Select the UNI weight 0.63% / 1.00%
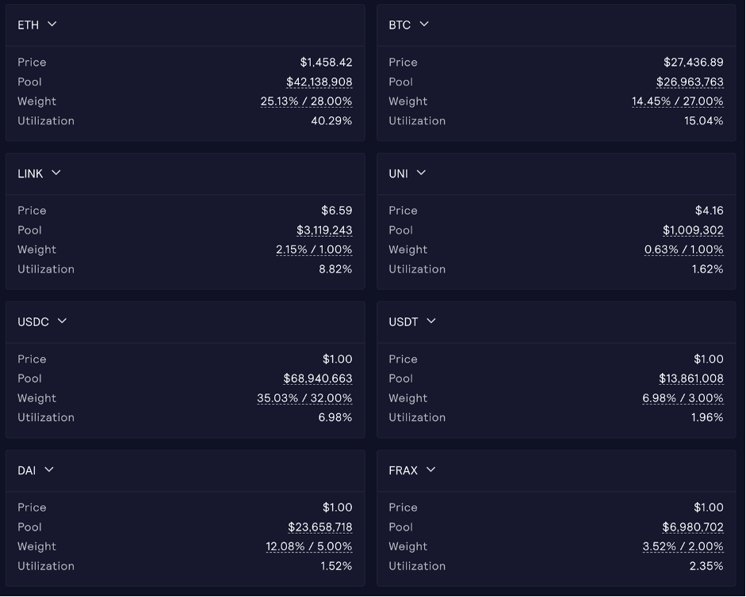This screenshot has height=597, width=746. pos(683,249)
